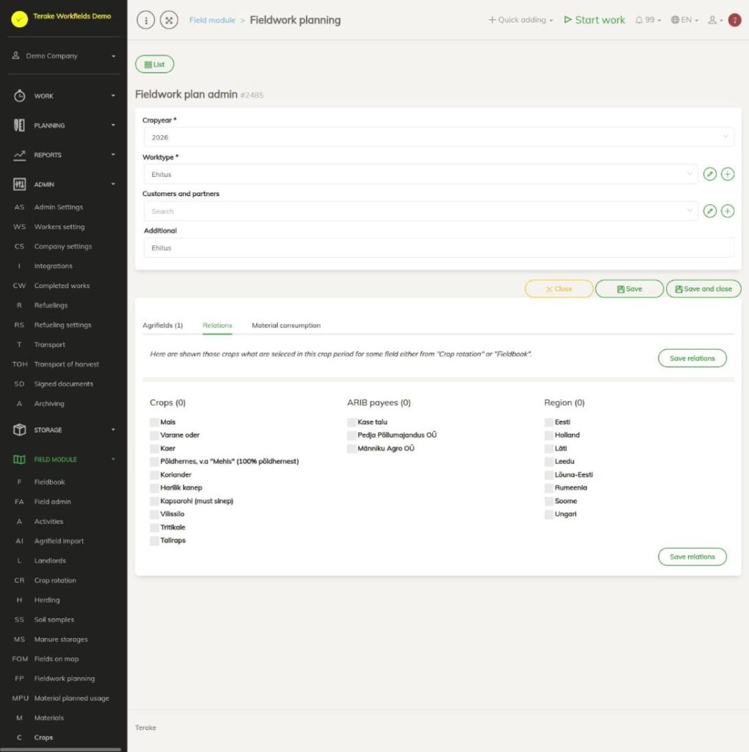
Task: Open the notifications bell icon
Action: point(639,20)
